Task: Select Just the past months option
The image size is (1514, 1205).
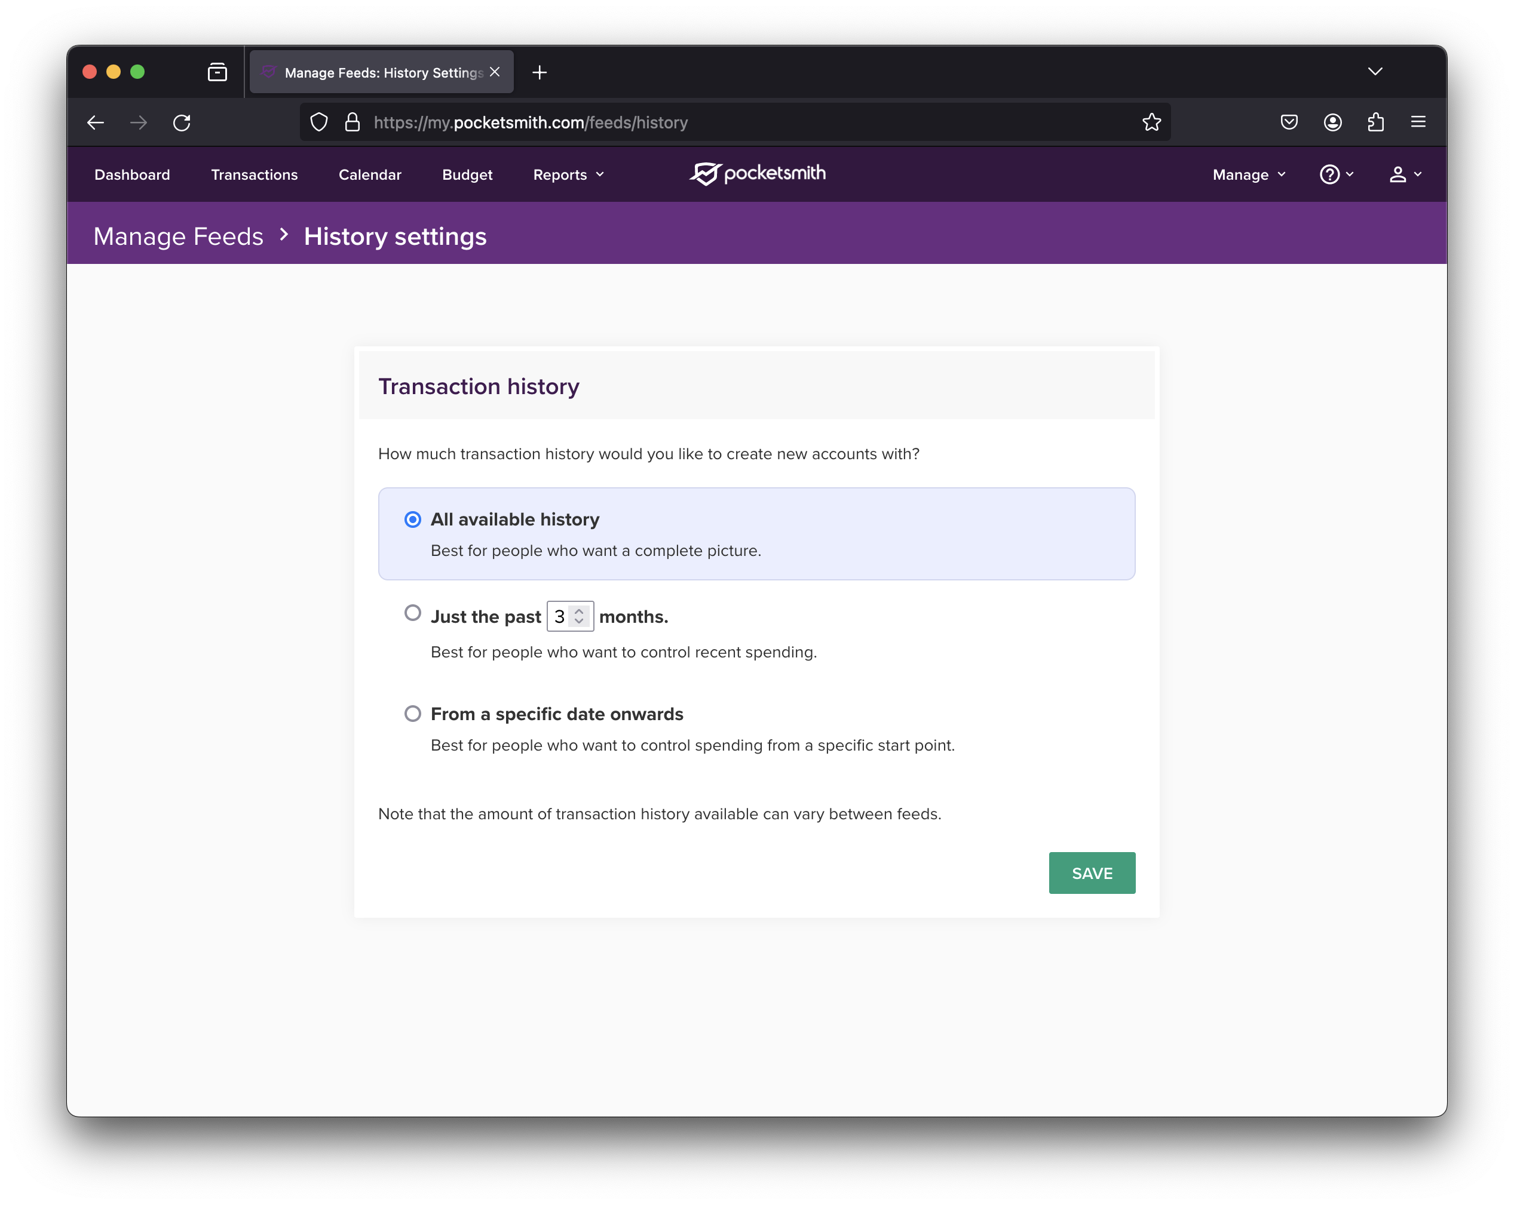Action: 413,613
